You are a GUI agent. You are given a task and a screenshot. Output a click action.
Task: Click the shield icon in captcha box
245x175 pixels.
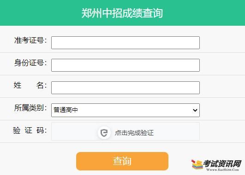tap(104, 133)
